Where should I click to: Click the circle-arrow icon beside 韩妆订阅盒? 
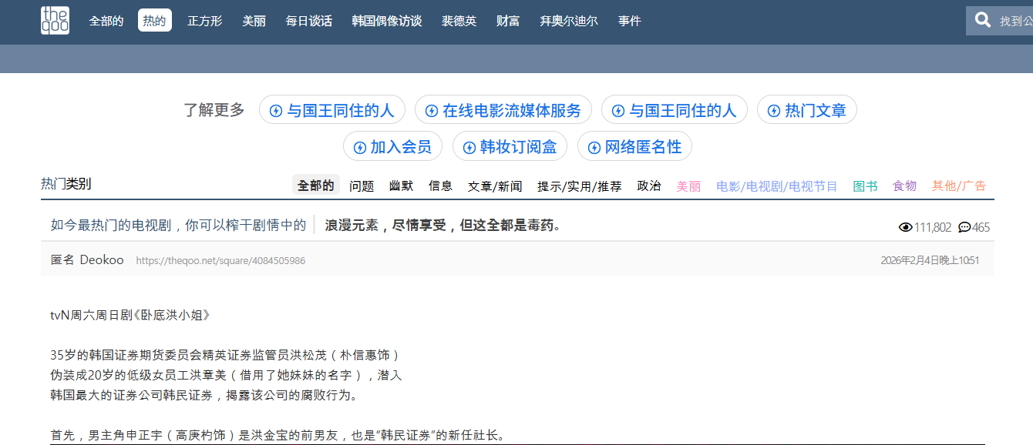click(469, 146)
